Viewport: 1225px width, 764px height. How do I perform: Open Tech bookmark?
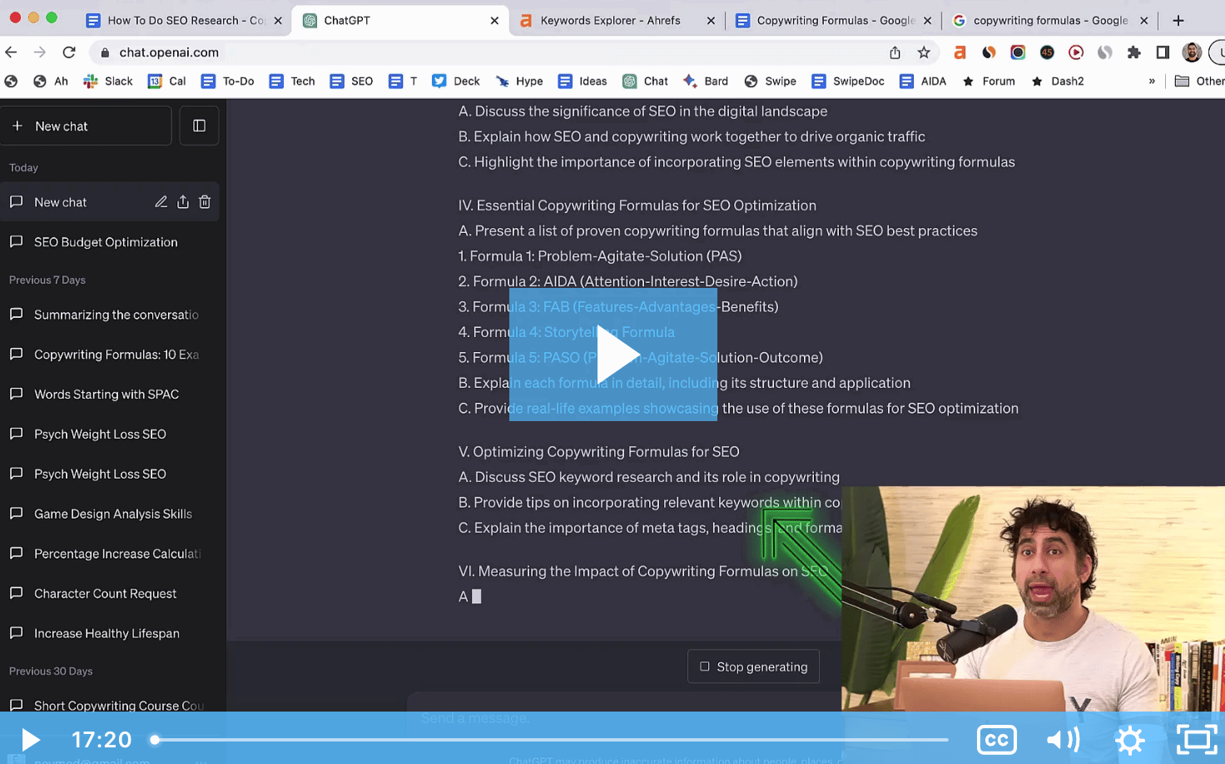(292, 81)
